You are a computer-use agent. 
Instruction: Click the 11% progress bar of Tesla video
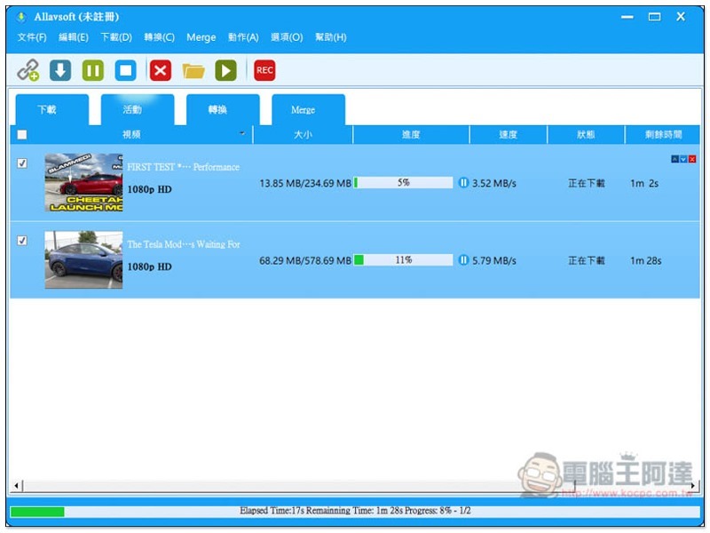click(403, 260)
